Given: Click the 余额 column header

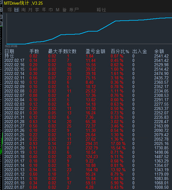Looking at the screenshot, I should point(159,51).
